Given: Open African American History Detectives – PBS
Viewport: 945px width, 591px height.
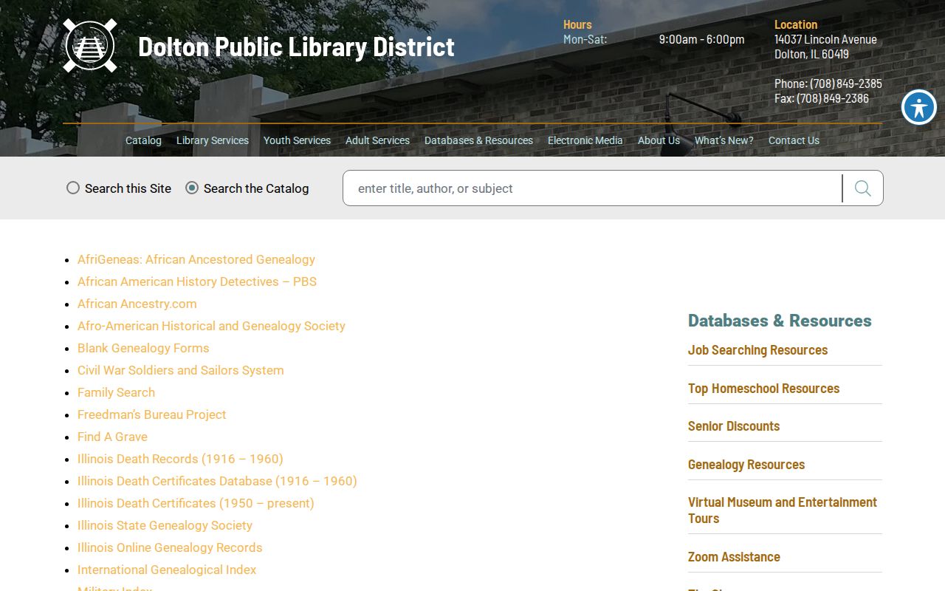Looking at the screenshot, I should coord(197,281).
